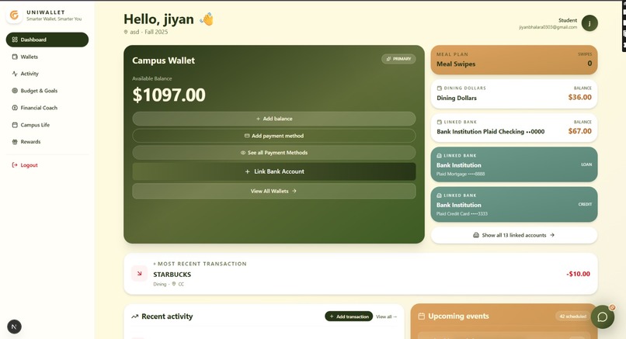Image resolution: width=626 pixels, height=339 pixels.
Task: Click the Financial Coach icon in sidebar
Action: (x=15, y=108)
